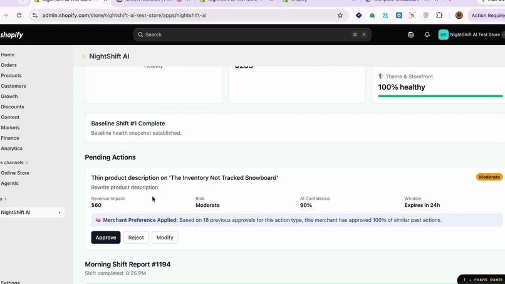Click the Action Required button
The height and width of the screenshot is (284, 505).
tap(487, 15)
